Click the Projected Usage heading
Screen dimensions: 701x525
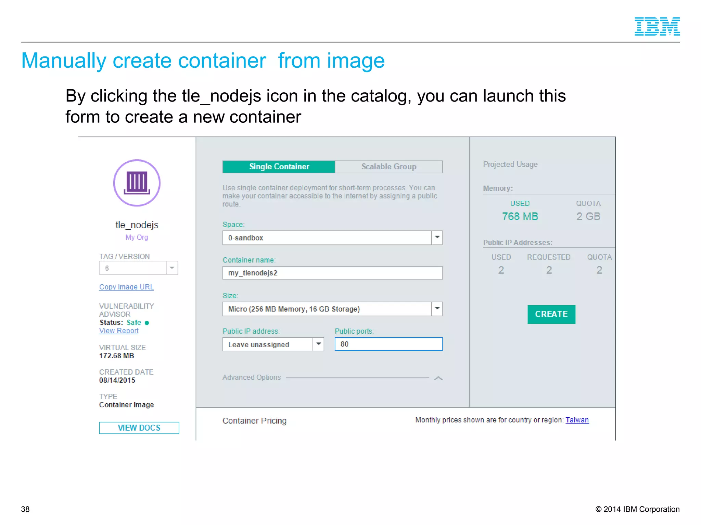510,164
